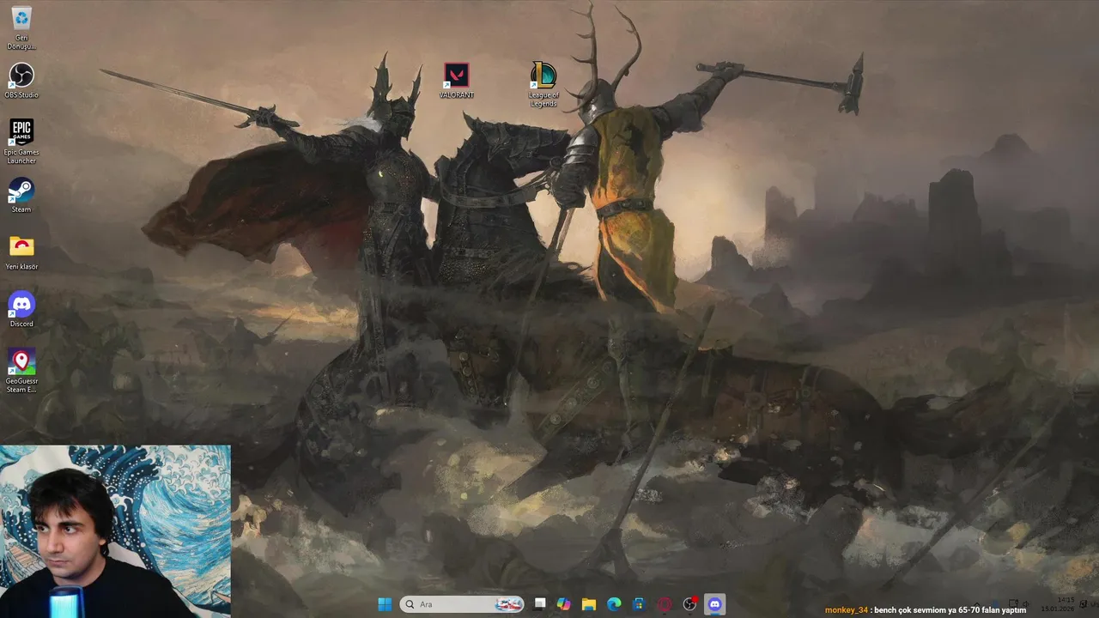Image resolution: width=1099 pixels, height=618 pixels.
Task: Click the monkey_34 username in chat overlay
Action: click(847, 610)
